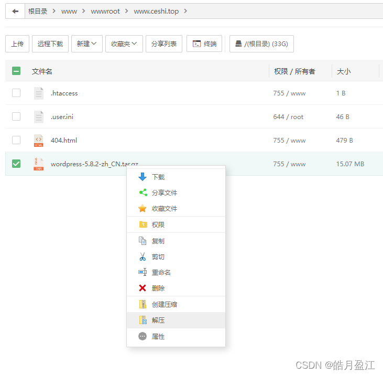Go to wwwroot folder in breadcrumb
383x375 pixels.
[105, 11]
